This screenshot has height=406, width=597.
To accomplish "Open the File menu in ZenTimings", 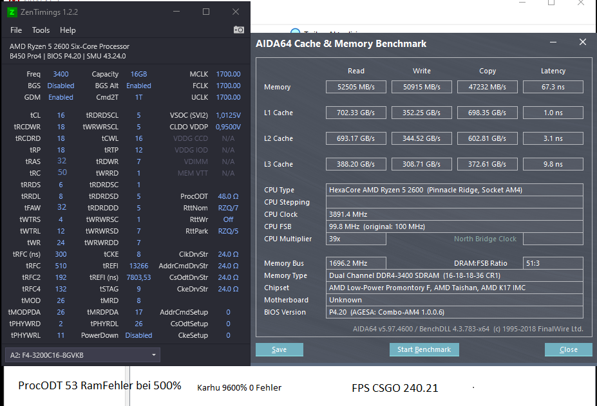I will click(16, 30).
